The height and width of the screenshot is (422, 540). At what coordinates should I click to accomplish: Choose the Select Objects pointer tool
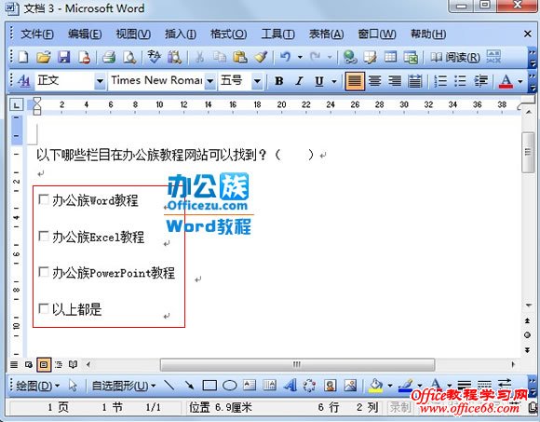(73, 385)
